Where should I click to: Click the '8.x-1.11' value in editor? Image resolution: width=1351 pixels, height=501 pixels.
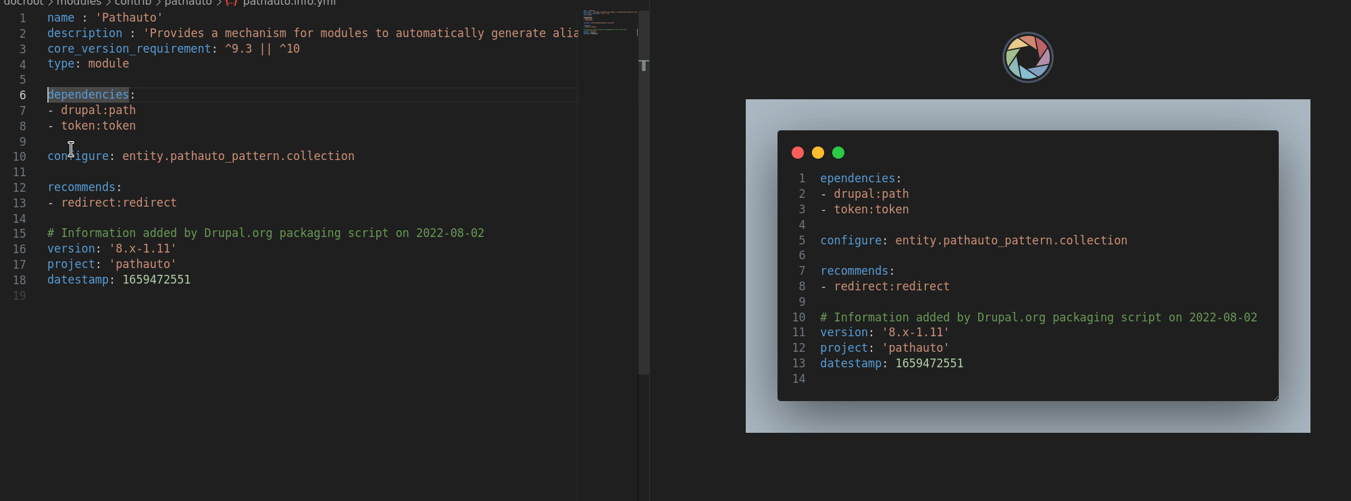tap(143, 248)
